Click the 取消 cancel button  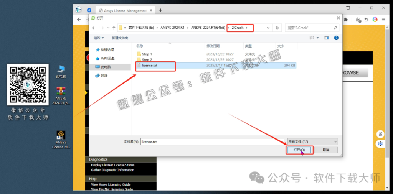[326, 150]
